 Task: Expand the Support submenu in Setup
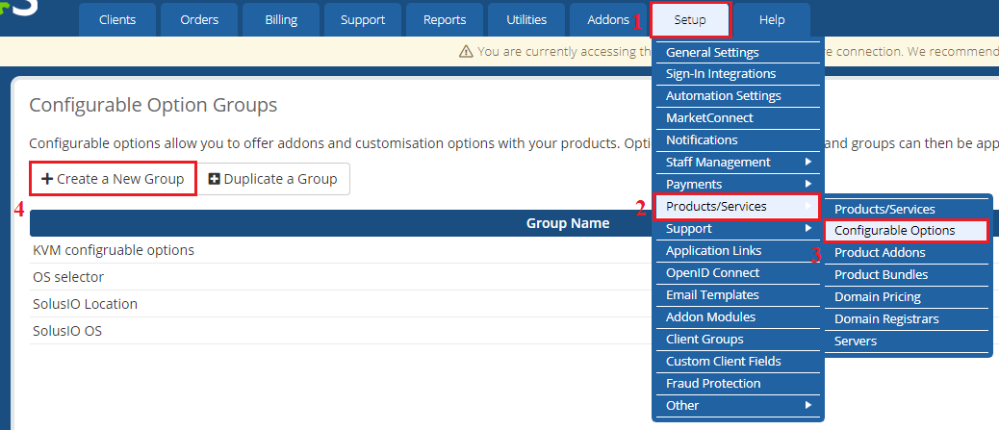808,228
